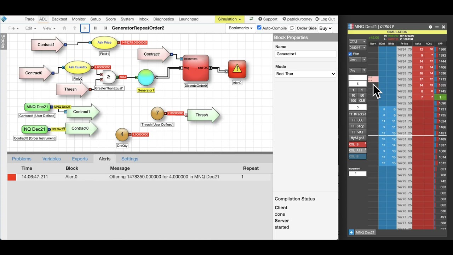Click the Play algo button in toolbar

85,28
